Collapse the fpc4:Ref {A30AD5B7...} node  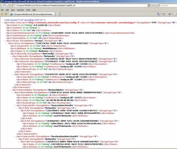coord(19,121)
